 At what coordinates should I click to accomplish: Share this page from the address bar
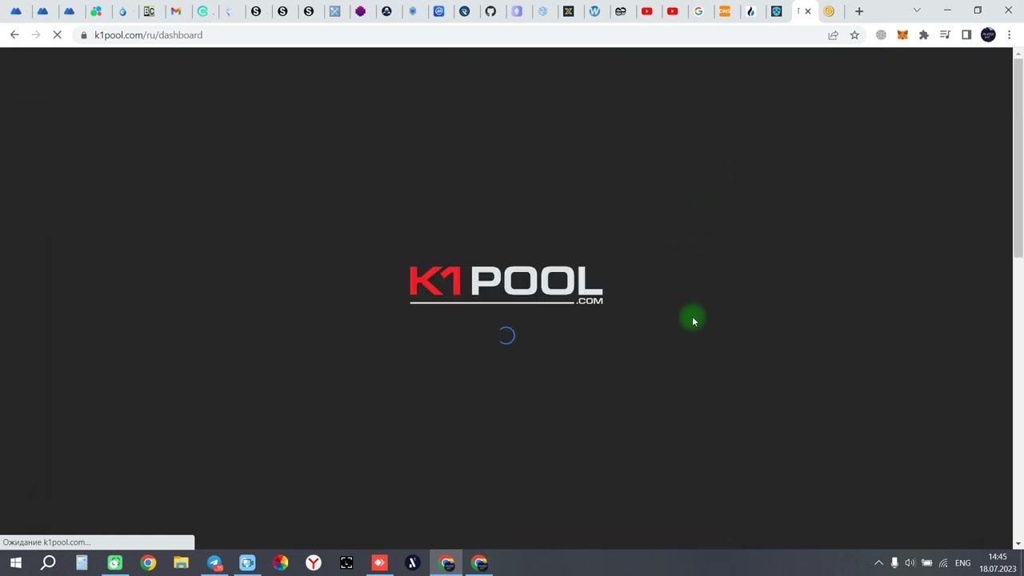tap(833, 35)
